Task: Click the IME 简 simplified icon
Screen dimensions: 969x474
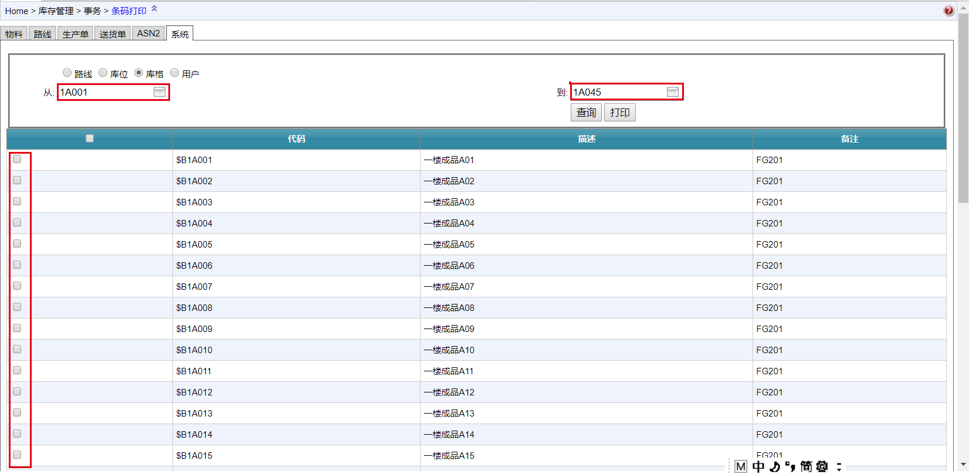Action: (x=806, y=466)
